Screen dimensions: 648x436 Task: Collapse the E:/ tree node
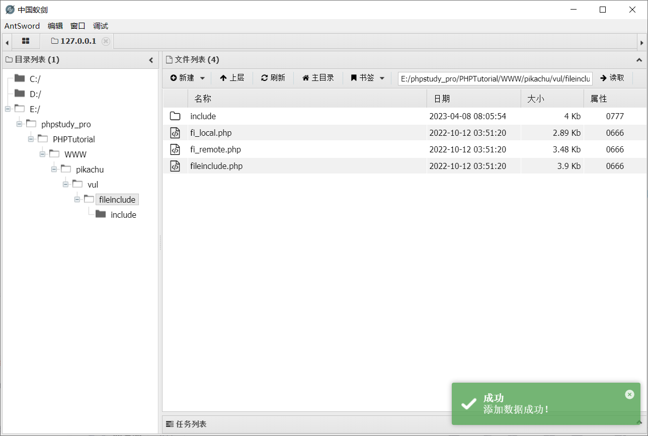8,109
